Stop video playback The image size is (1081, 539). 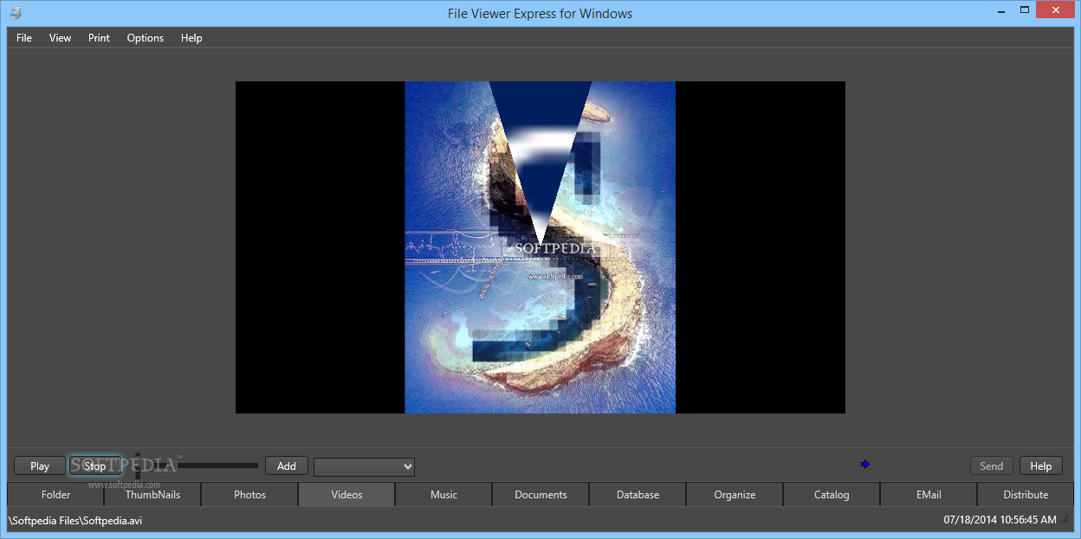[95, 466]
